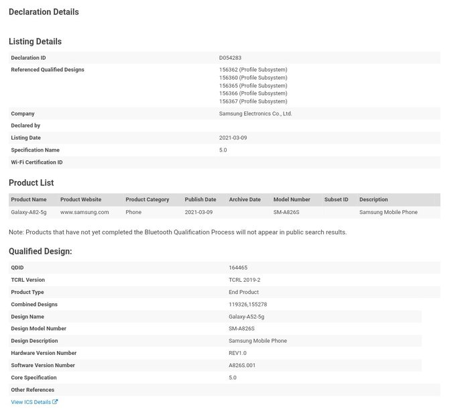Viewport: 456px width, 412px height.
Task: Click the Publish Date column header
Action: pos(201,199)
